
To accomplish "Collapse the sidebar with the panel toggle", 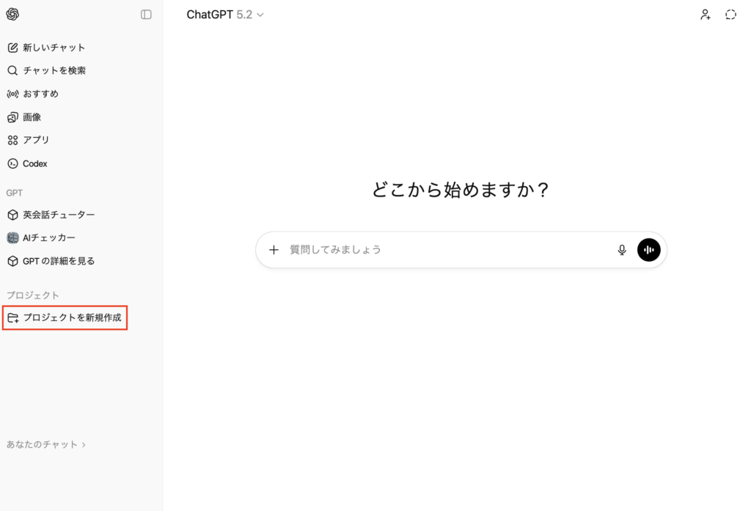I will coord(146,15).
